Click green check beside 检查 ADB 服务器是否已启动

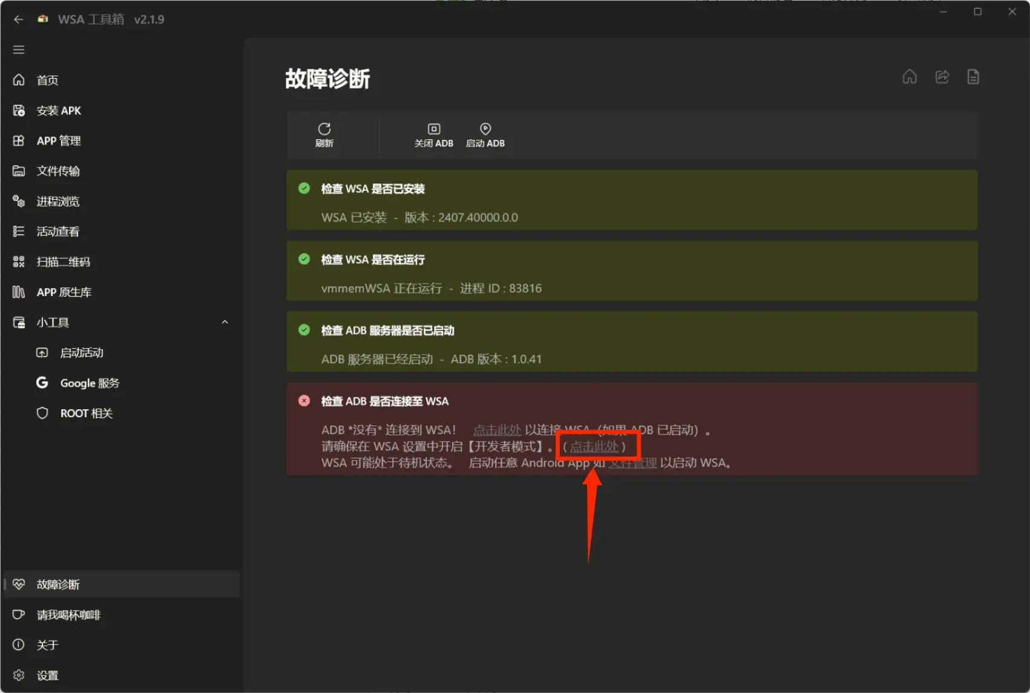[304, 330]
